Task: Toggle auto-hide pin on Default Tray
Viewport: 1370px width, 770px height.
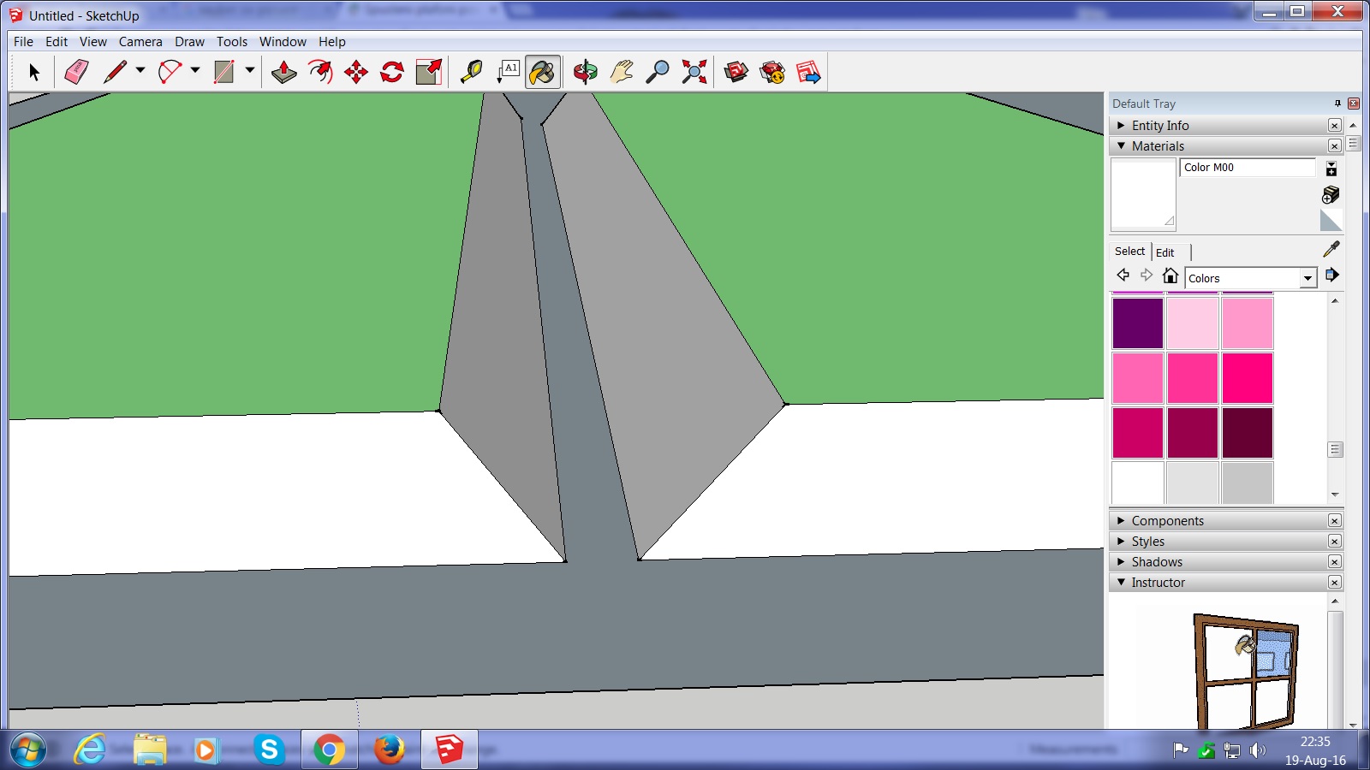Action: [1337, 104]
